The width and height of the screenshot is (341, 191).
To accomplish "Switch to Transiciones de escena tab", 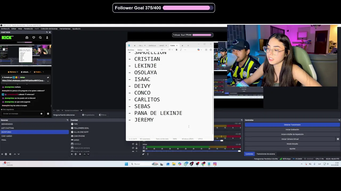I will coord(266,154).
